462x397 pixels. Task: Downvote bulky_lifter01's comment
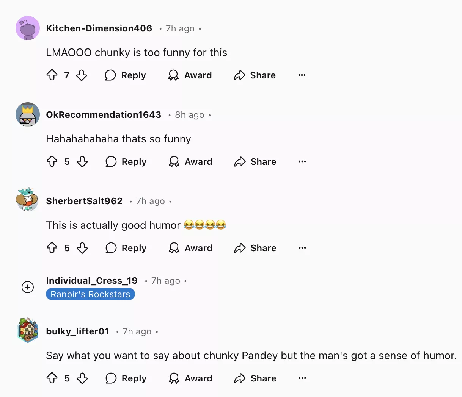pos(82,378)
